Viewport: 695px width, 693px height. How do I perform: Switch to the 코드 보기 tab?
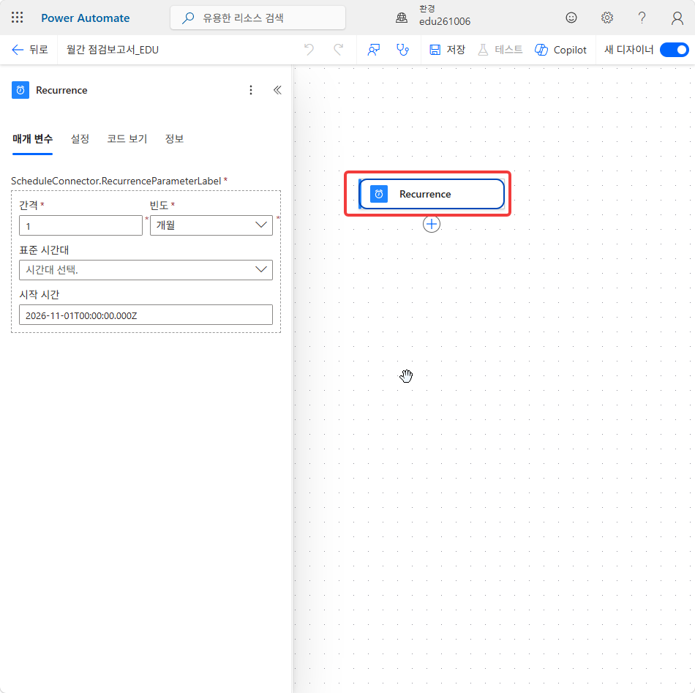(127, 139)
